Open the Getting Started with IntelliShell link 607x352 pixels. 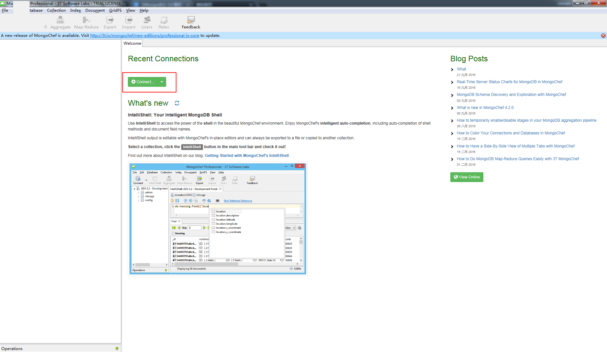247,156
